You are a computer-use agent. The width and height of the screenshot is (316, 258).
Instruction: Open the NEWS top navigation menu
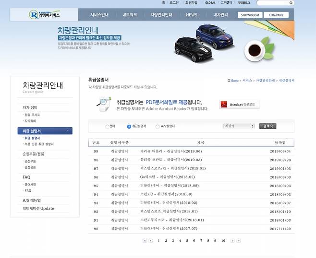[x=192, y=15]
